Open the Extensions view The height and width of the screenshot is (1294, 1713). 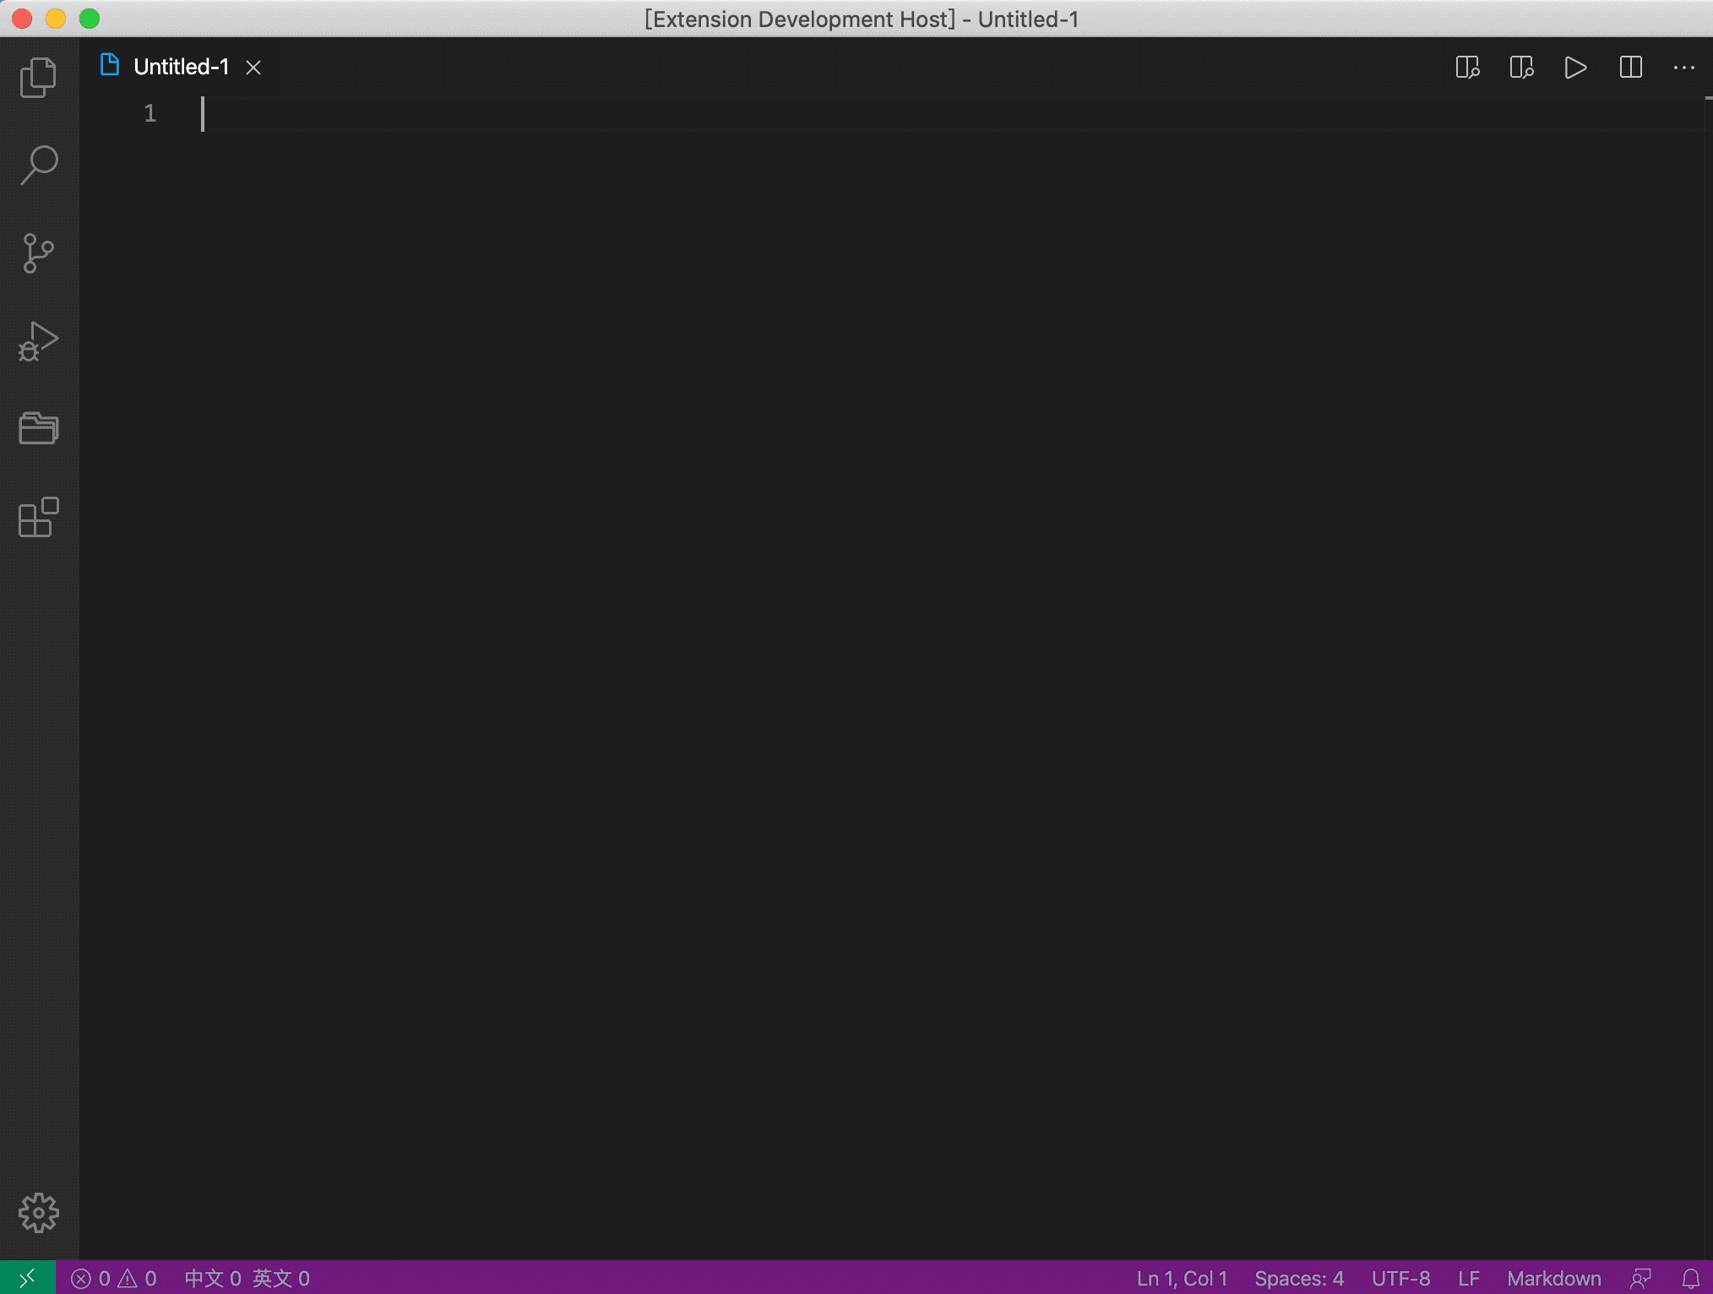click(38, 517)
